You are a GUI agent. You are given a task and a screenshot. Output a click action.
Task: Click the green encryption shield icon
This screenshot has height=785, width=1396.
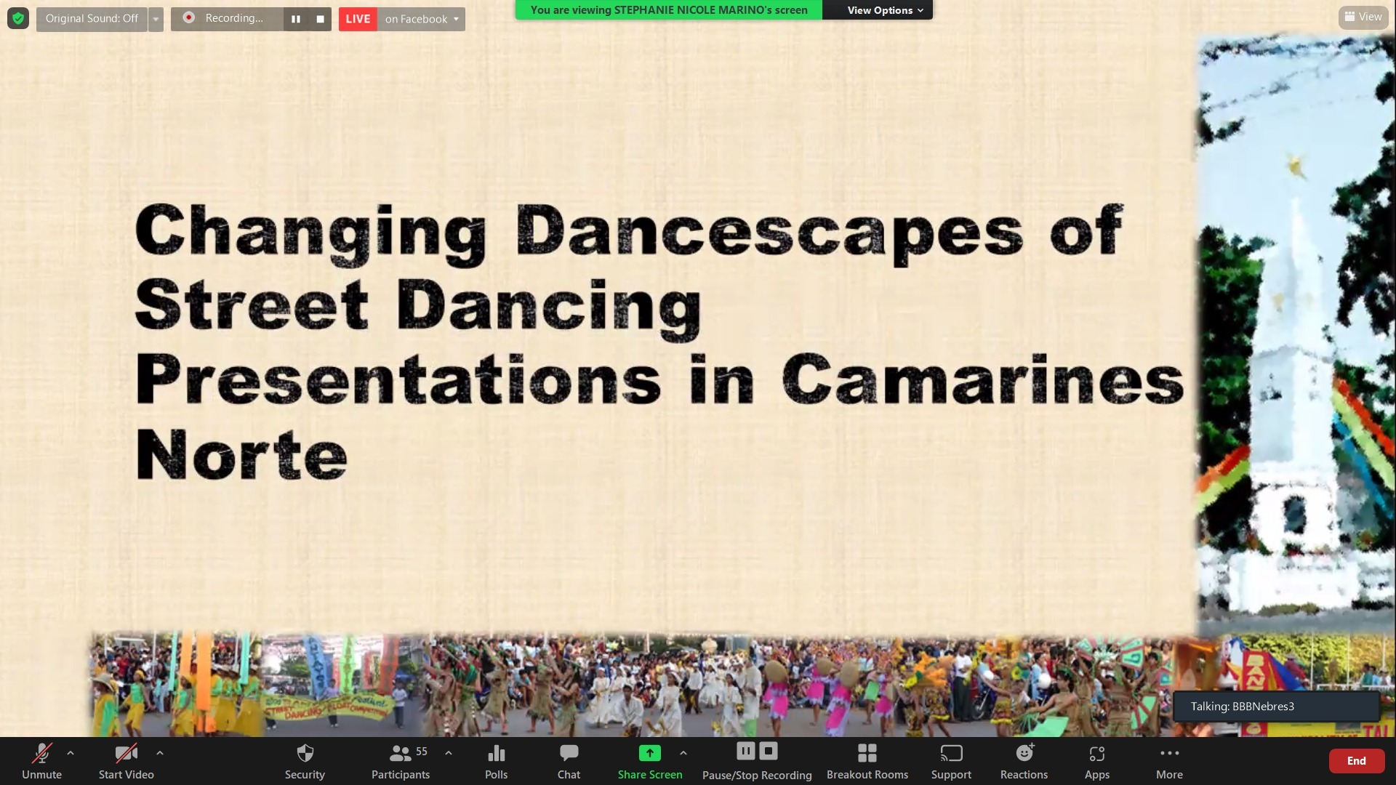point(18,18)
